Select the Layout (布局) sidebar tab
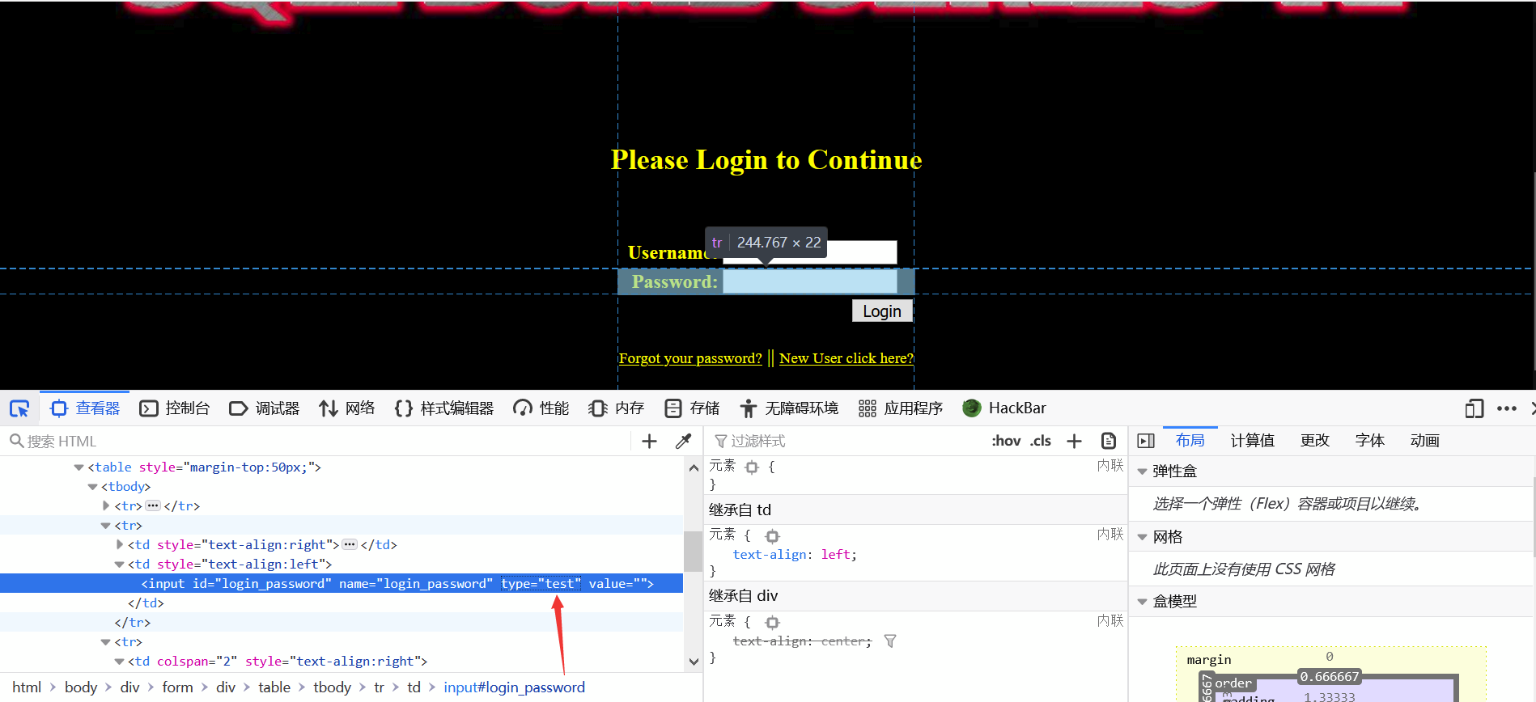The height and width of the screenshot is (702, 1536). point(1190,441)
